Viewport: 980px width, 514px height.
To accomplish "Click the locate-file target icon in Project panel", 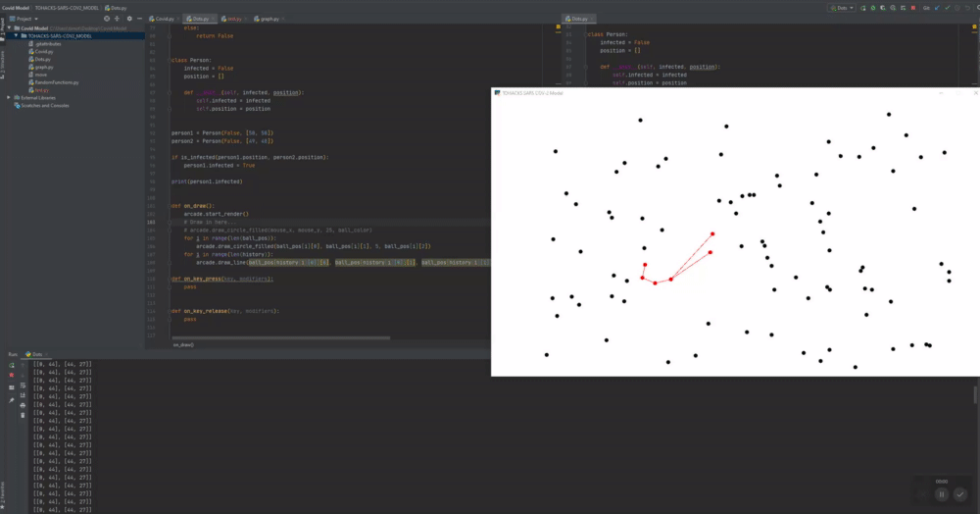I will [x=106, y=19].
